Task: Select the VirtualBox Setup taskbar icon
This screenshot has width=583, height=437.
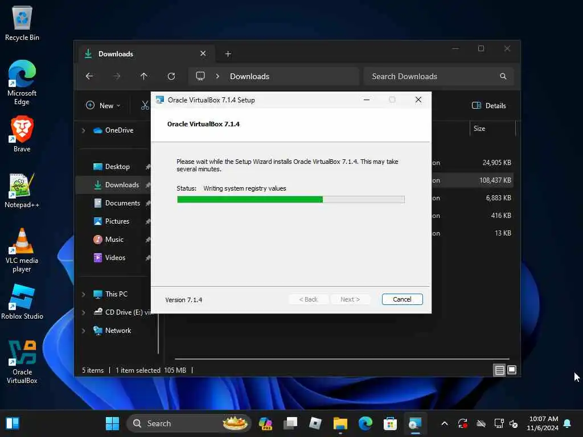Action: (415, 423)
